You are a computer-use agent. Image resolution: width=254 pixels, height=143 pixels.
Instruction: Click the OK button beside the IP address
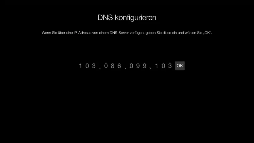tap(180, 66)
